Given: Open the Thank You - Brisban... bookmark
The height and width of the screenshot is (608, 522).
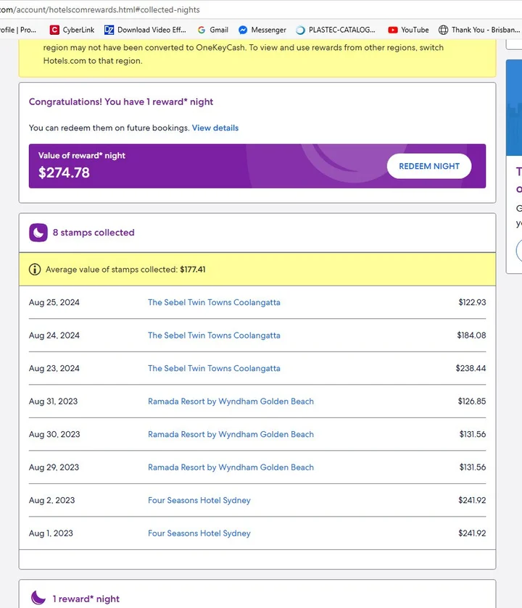Looking at the screenshot, I should [479, 30].
